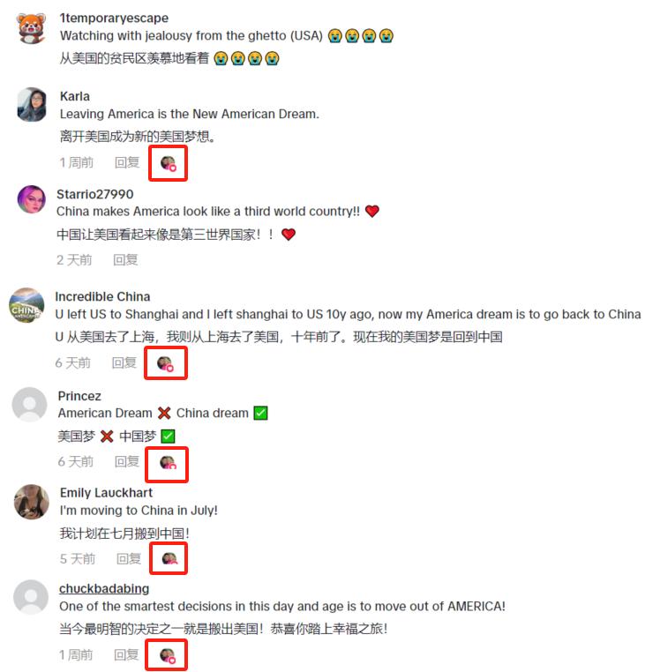Reply to Princez's American Dream comment
Screen dimensions: 645x672
[127, 461]
